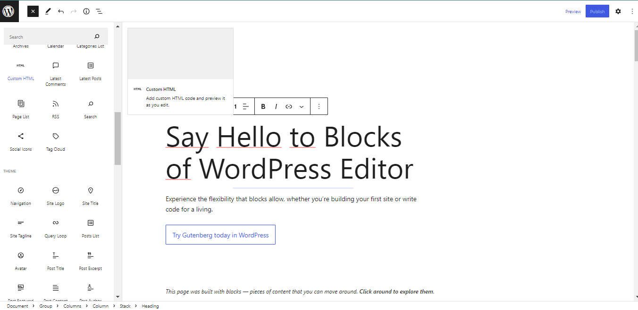The width and height of the screenshot is (638, 310).
Task: Select the Custom HTML block
Action: pyautogui.click(x=21, y=72)
